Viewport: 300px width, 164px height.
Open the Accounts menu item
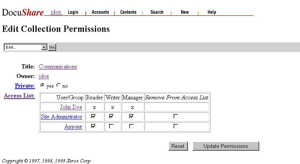[100, 12]
